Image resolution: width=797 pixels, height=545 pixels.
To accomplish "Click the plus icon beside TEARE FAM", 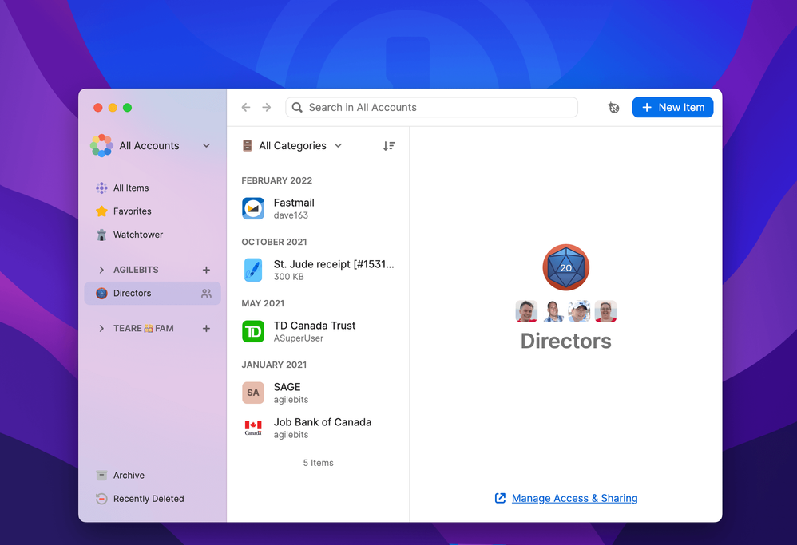I will point(206,328).
